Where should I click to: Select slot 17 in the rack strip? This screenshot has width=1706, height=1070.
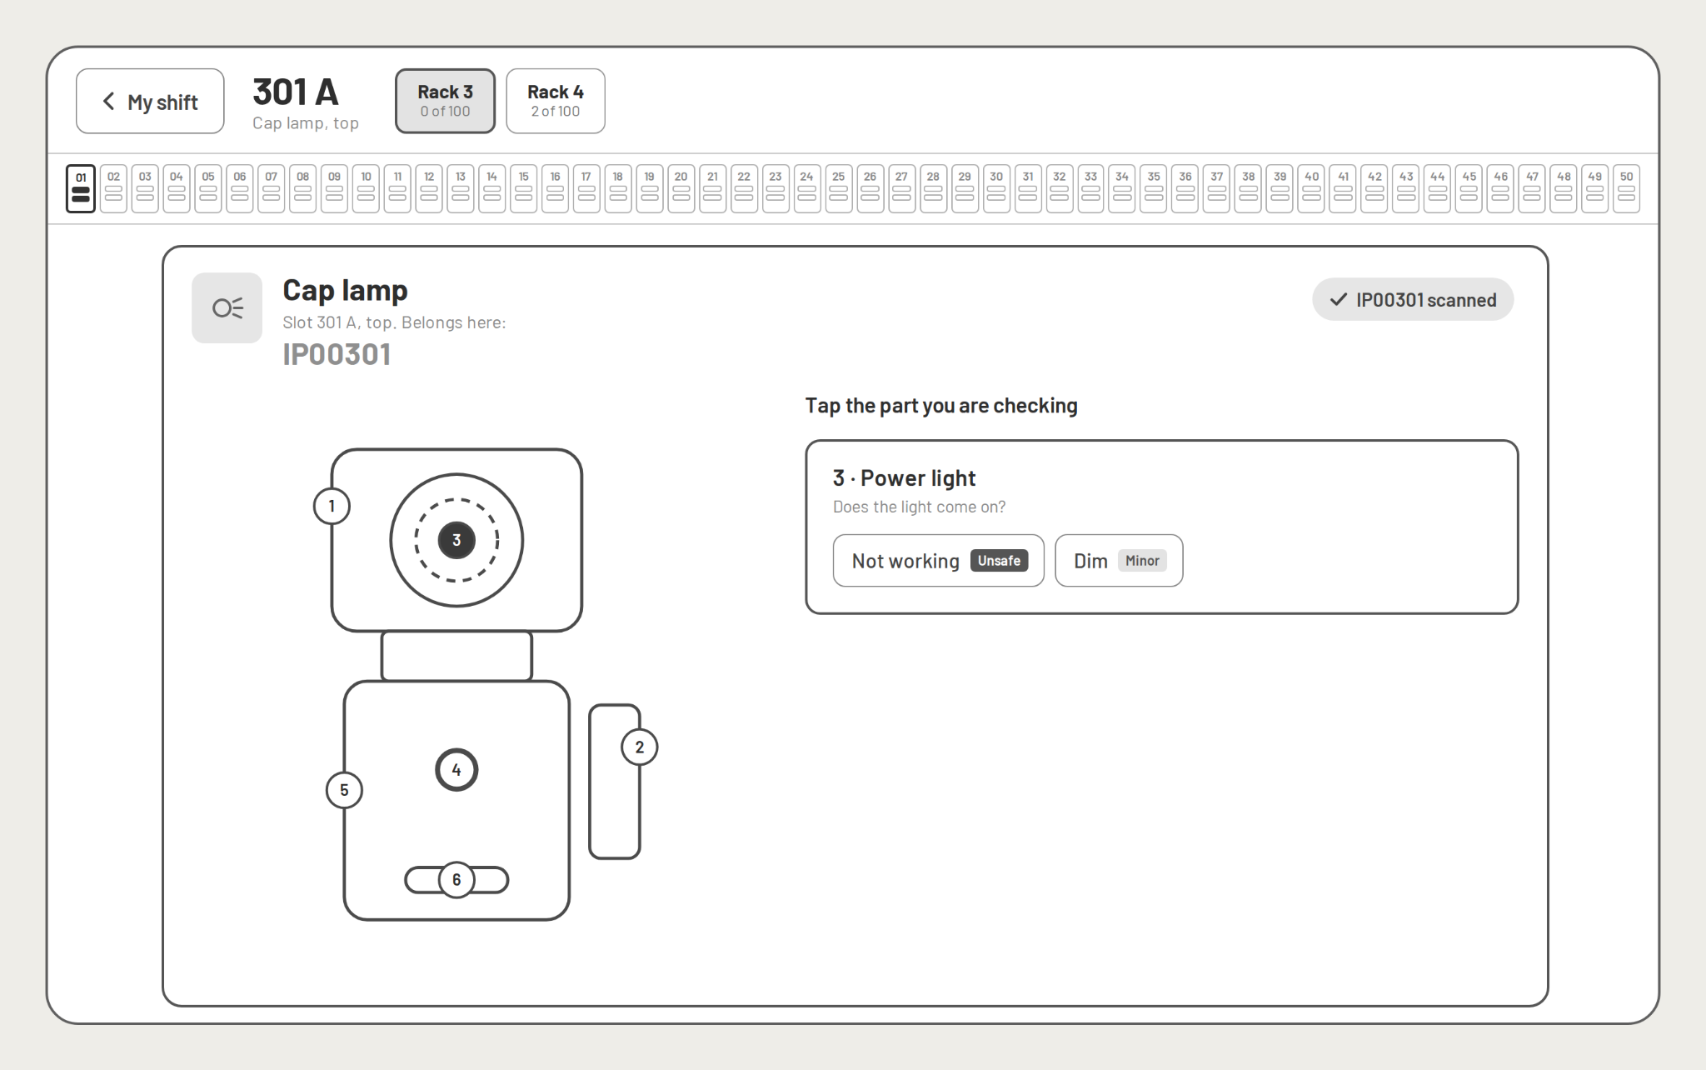pyautogui.click(x=586, y=188)
